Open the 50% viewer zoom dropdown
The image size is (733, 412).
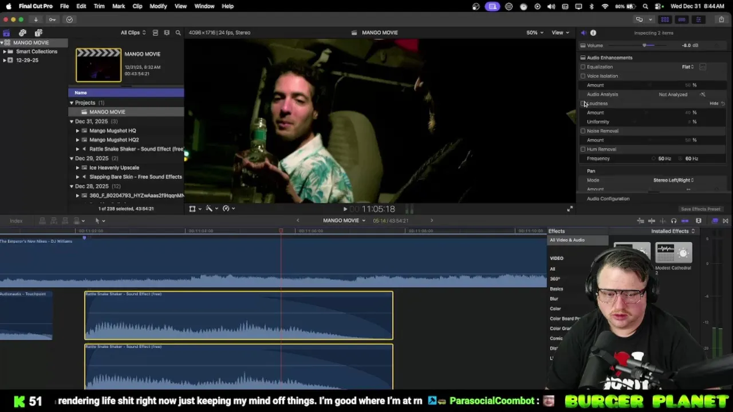click(x=535, y=33)
